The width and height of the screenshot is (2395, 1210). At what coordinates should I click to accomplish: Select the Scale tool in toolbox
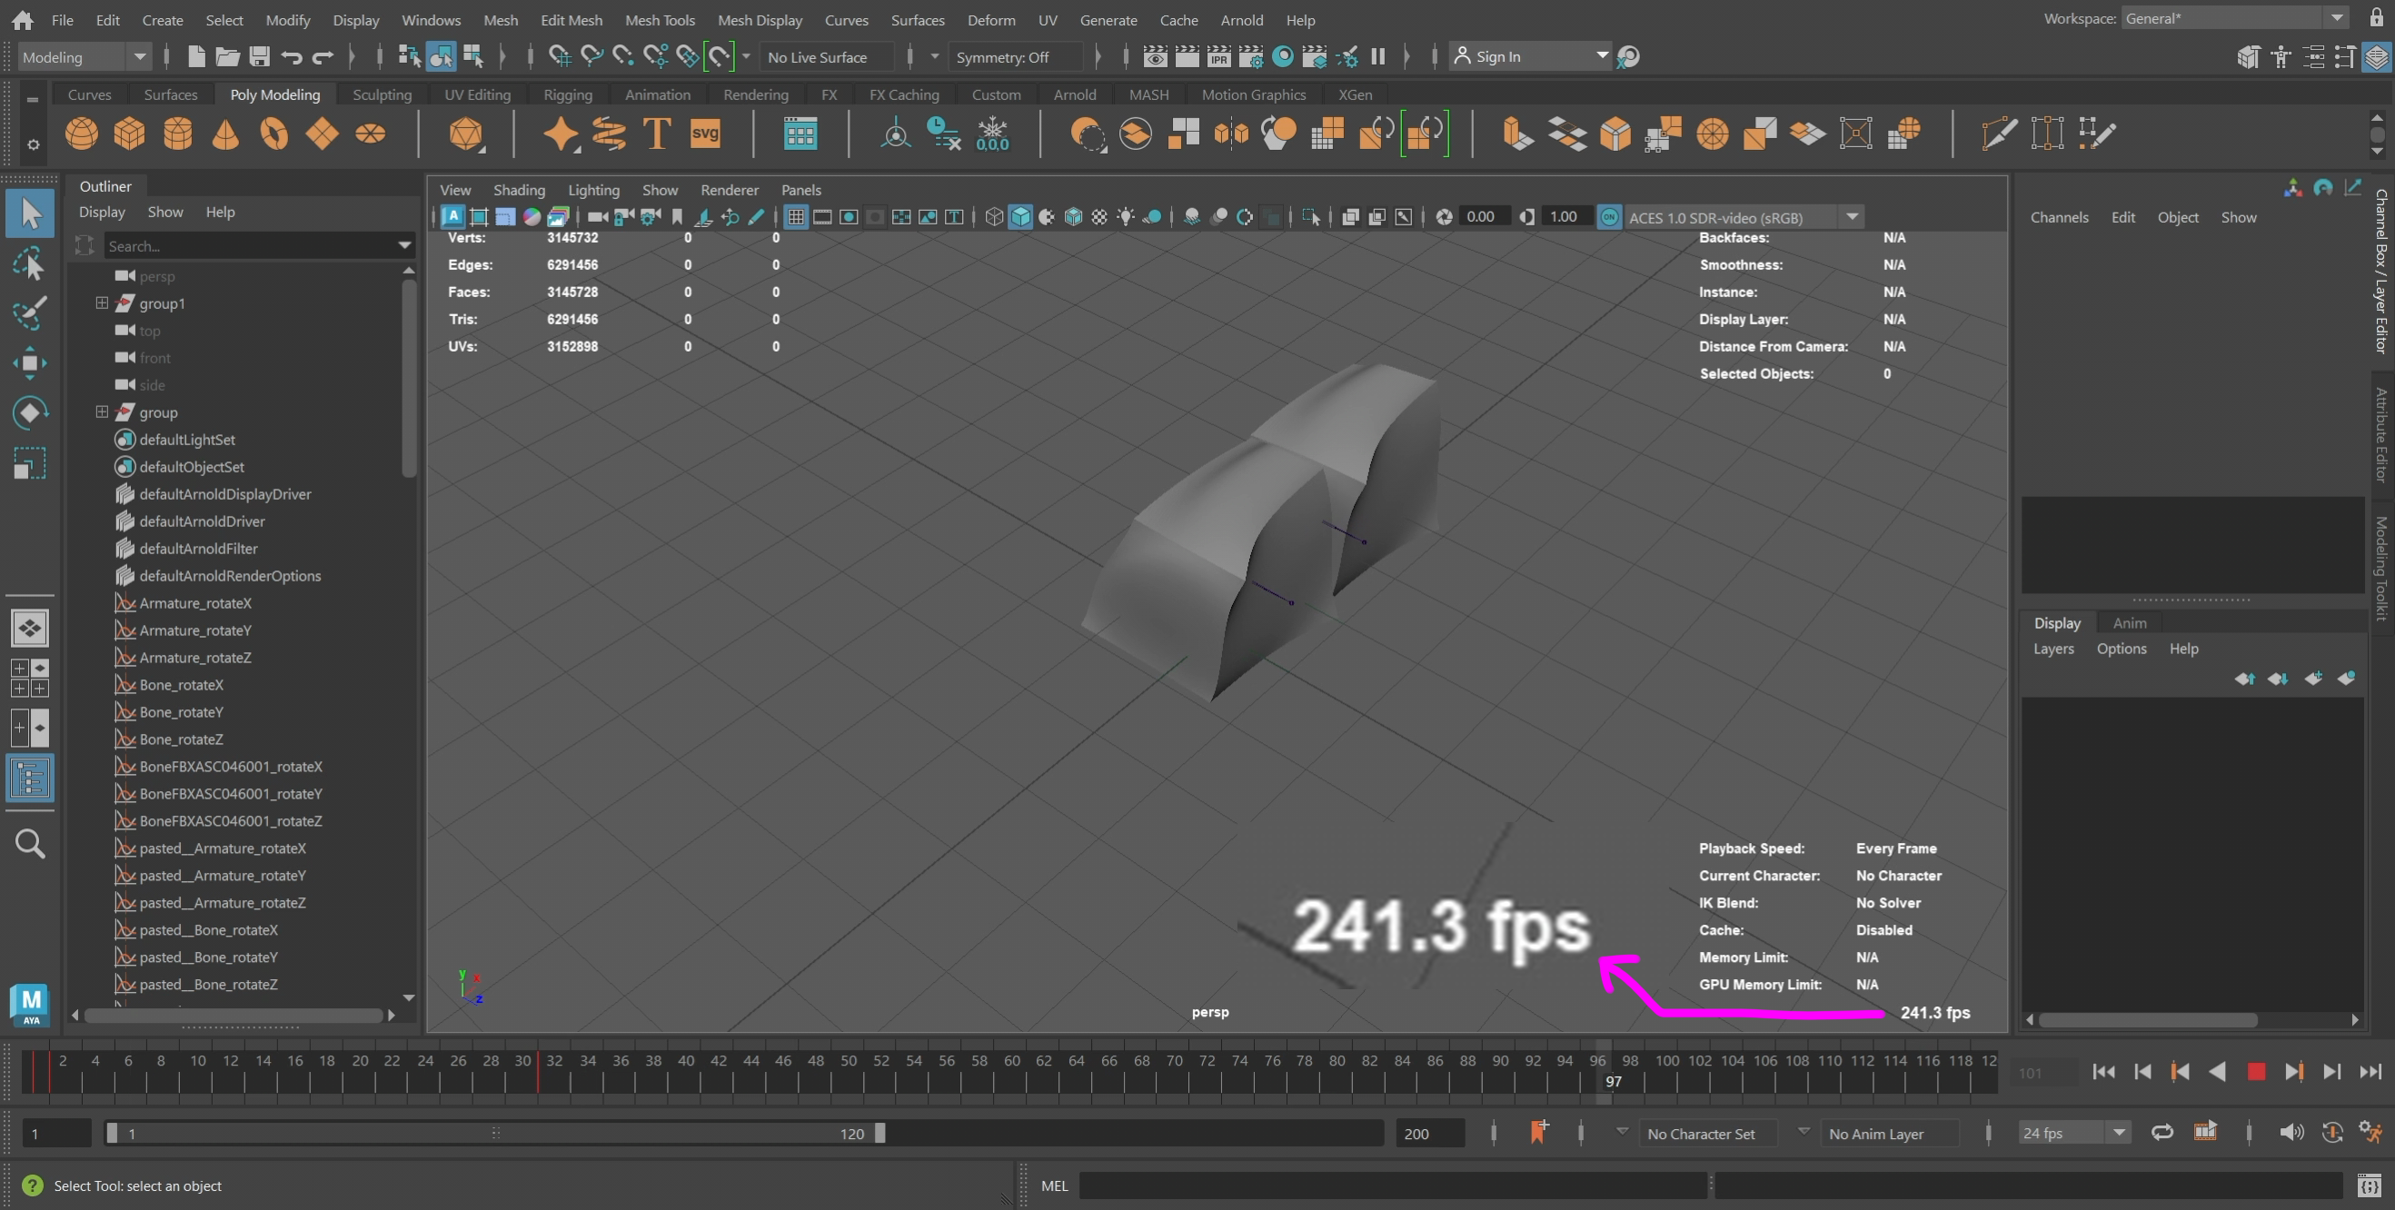tap(30, 463)
